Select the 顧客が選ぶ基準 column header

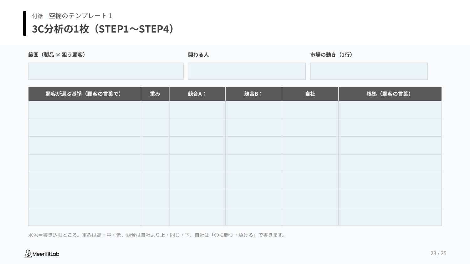point(85,94)
